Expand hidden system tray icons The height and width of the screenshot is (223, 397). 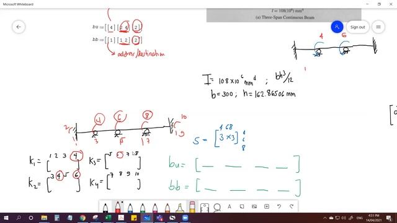click(325, 217)
